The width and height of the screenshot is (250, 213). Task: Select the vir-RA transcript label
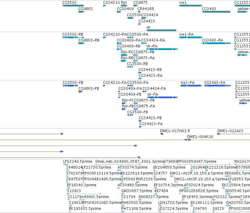click(x=152, y=46)
